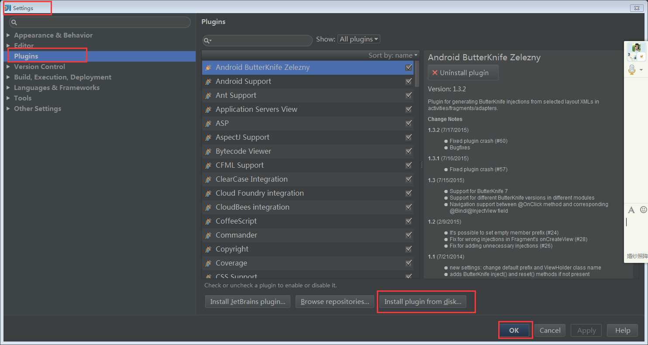Screen dimensions: 648x345
Task: Click the plugin icon next to Bytecode Viewer
Action: (208, 152)
